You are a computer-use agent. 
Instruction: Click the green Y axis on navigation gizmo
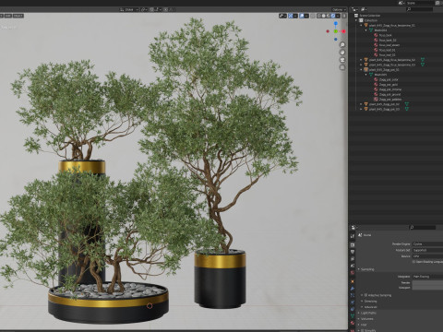(x=336, y=31)
